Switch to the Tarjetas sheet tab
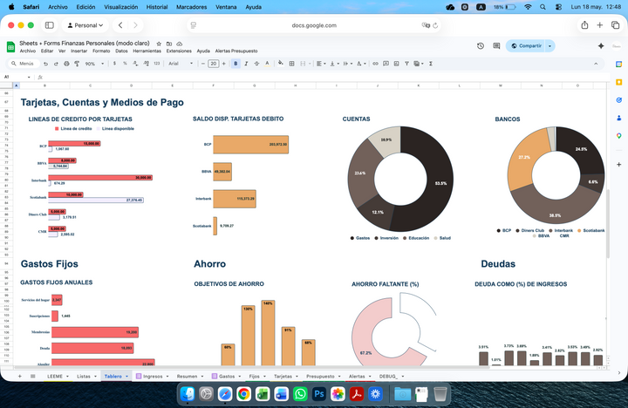 point(283,377)
